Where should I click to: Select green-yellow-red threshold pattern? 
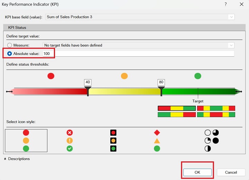click(177, 114)
